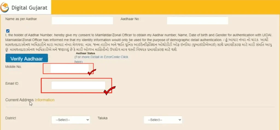
Task: Click into the Aadhaar No text box
Action: click(197, 21)
